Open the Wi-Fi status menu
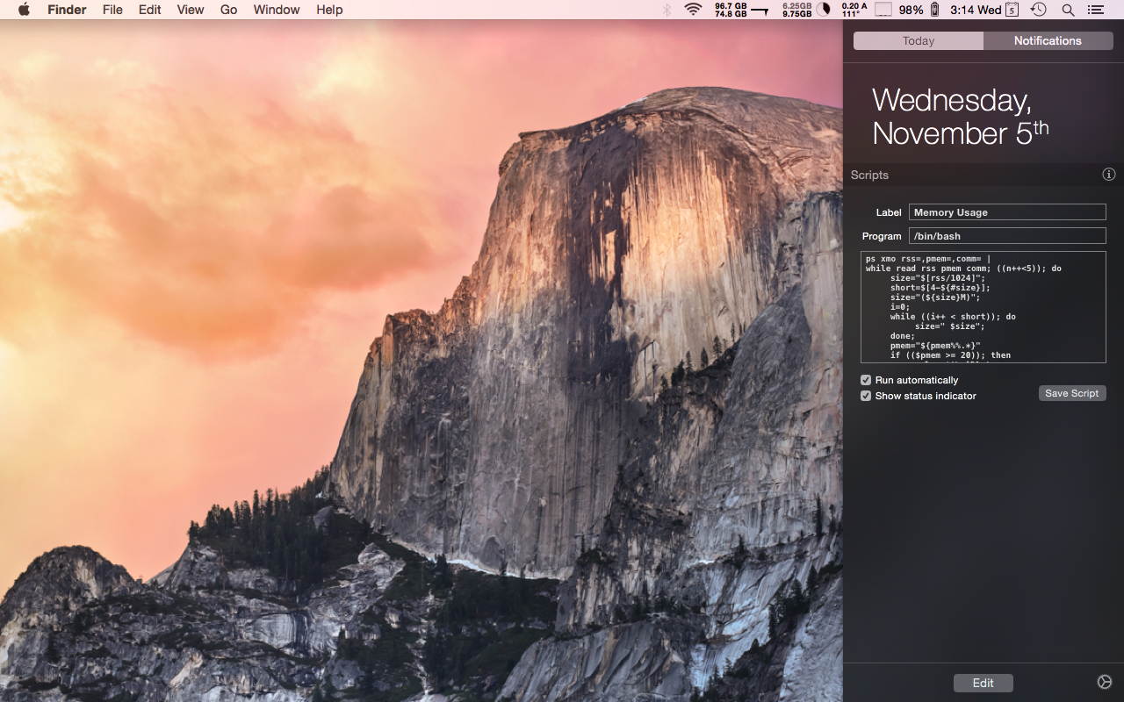 694,10
